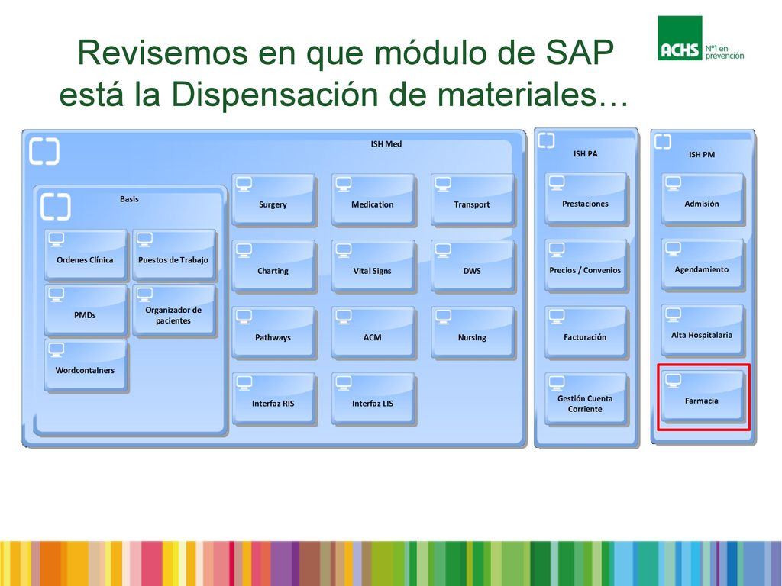
Task: Click the Ordenes Clínica box
Action: (x=86, y=255)
